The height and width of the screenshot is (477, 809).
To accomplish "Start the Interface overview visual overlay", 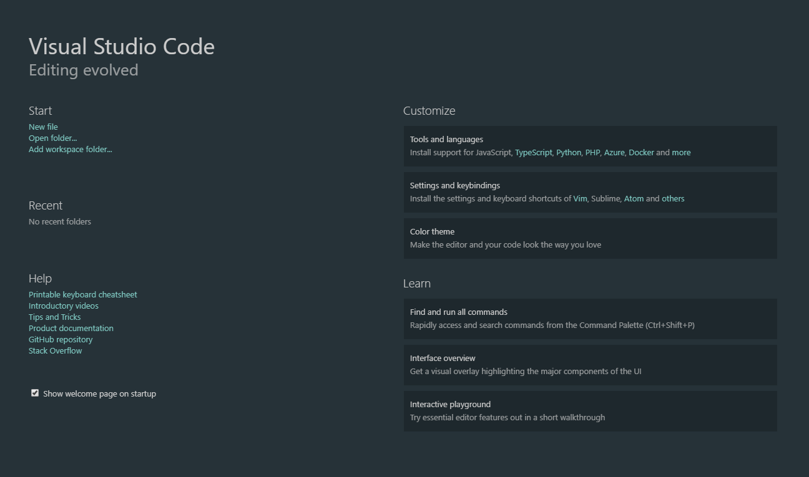I will tap(443, 358).
